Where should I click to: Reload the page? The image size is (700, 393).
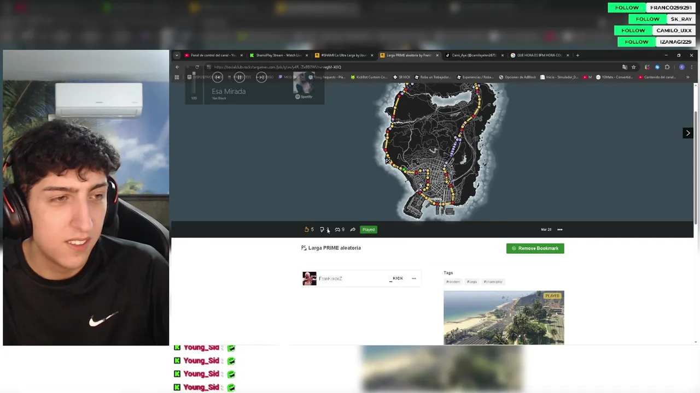tap(197, 67)
